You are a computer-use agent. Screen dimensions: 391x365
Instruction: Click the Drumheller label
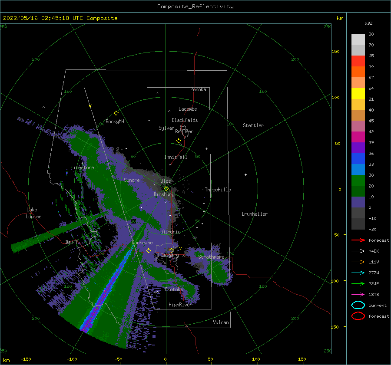coord(255,214)
